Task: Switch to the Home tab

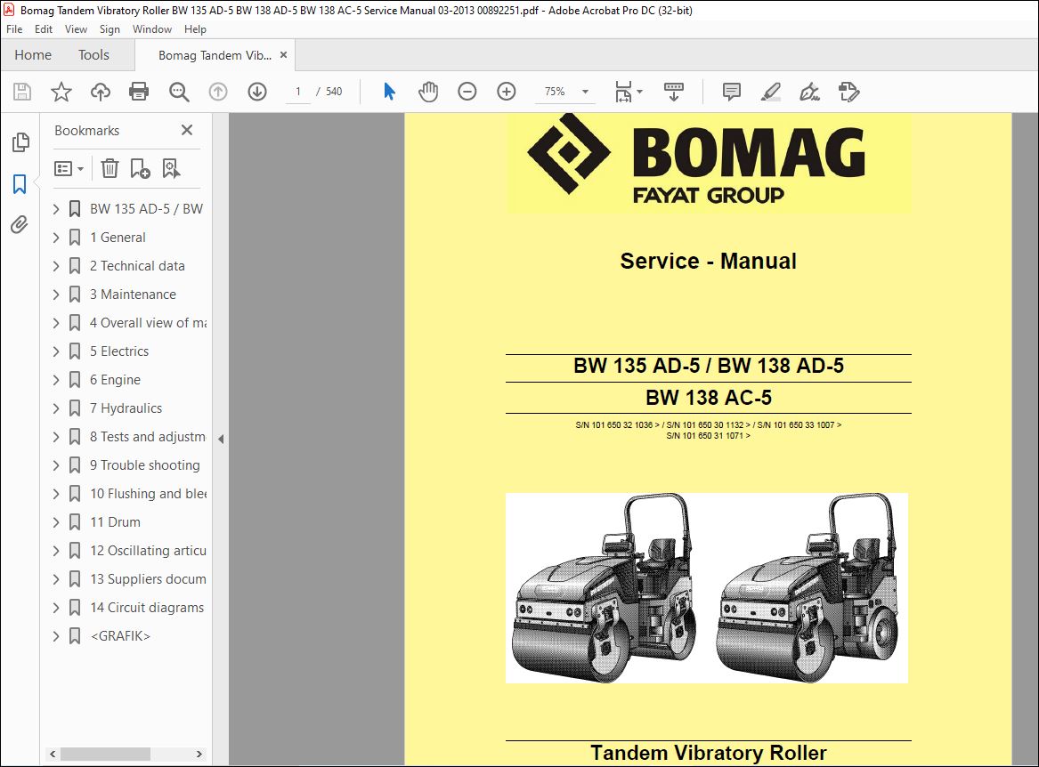Action: click(33, 55)
